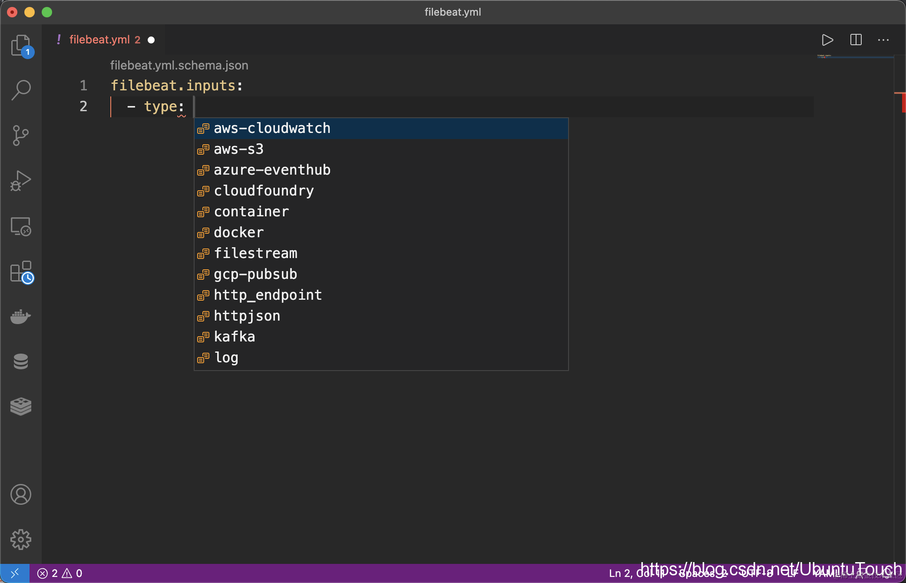
Task: Open the Manage settings gear
Action: click(x=21, y=540)
